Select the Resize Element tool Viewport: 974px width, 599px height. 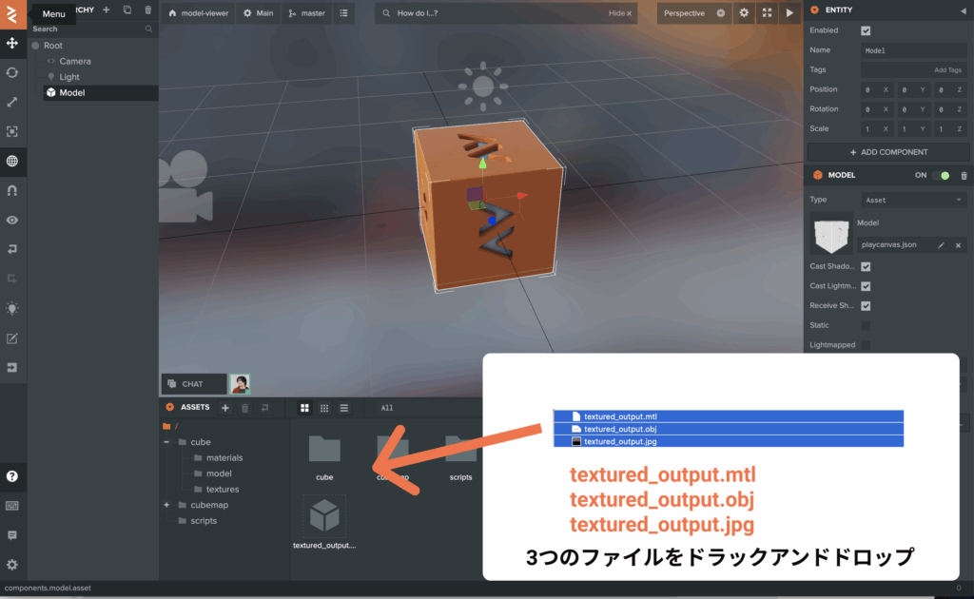coord(11,131)
